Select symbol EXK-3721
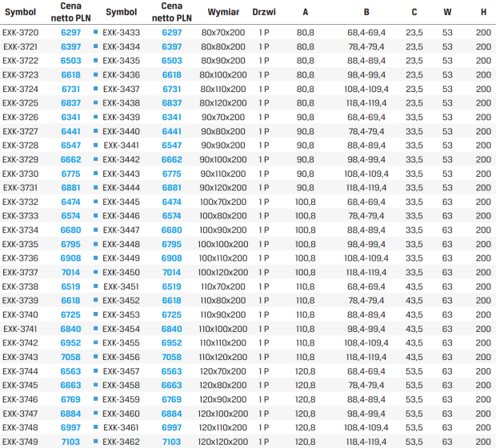Screen dimensions: 496x448 [x=20, y=47]
